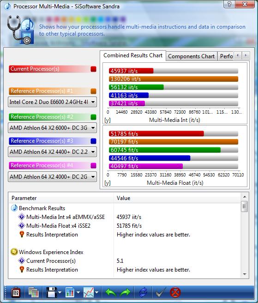258x303 pixels.
Task: Toggle Reference Processor(s) #1 orange checkbox
Action: (x=94, y=91)
